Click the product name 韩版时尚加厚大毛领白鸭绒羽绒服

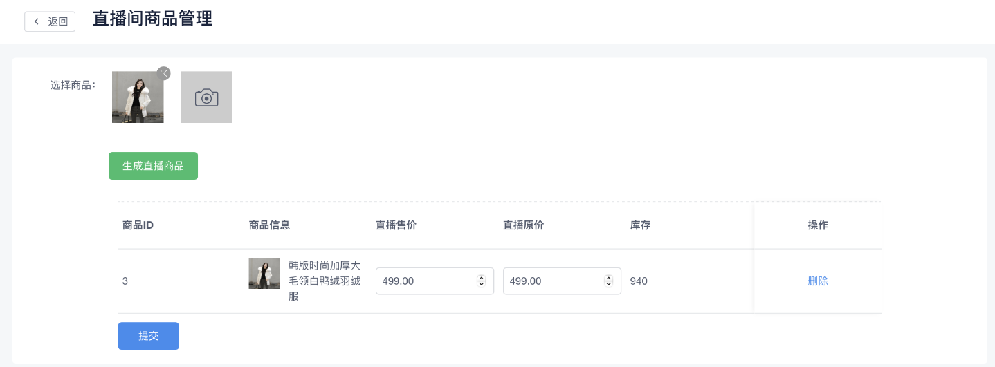[x=324, y=281]
